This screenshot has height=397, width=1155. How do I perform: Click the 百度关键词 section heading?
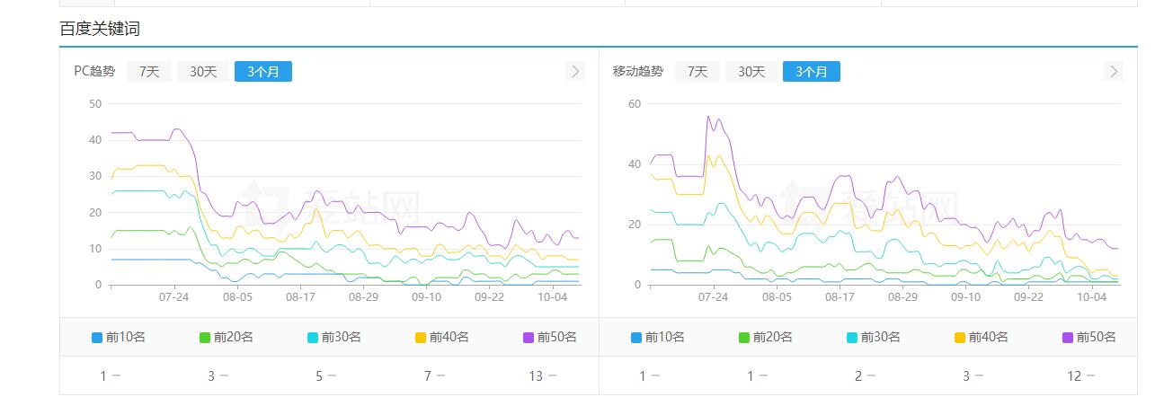pyautogui.click(x=100, y=29)
